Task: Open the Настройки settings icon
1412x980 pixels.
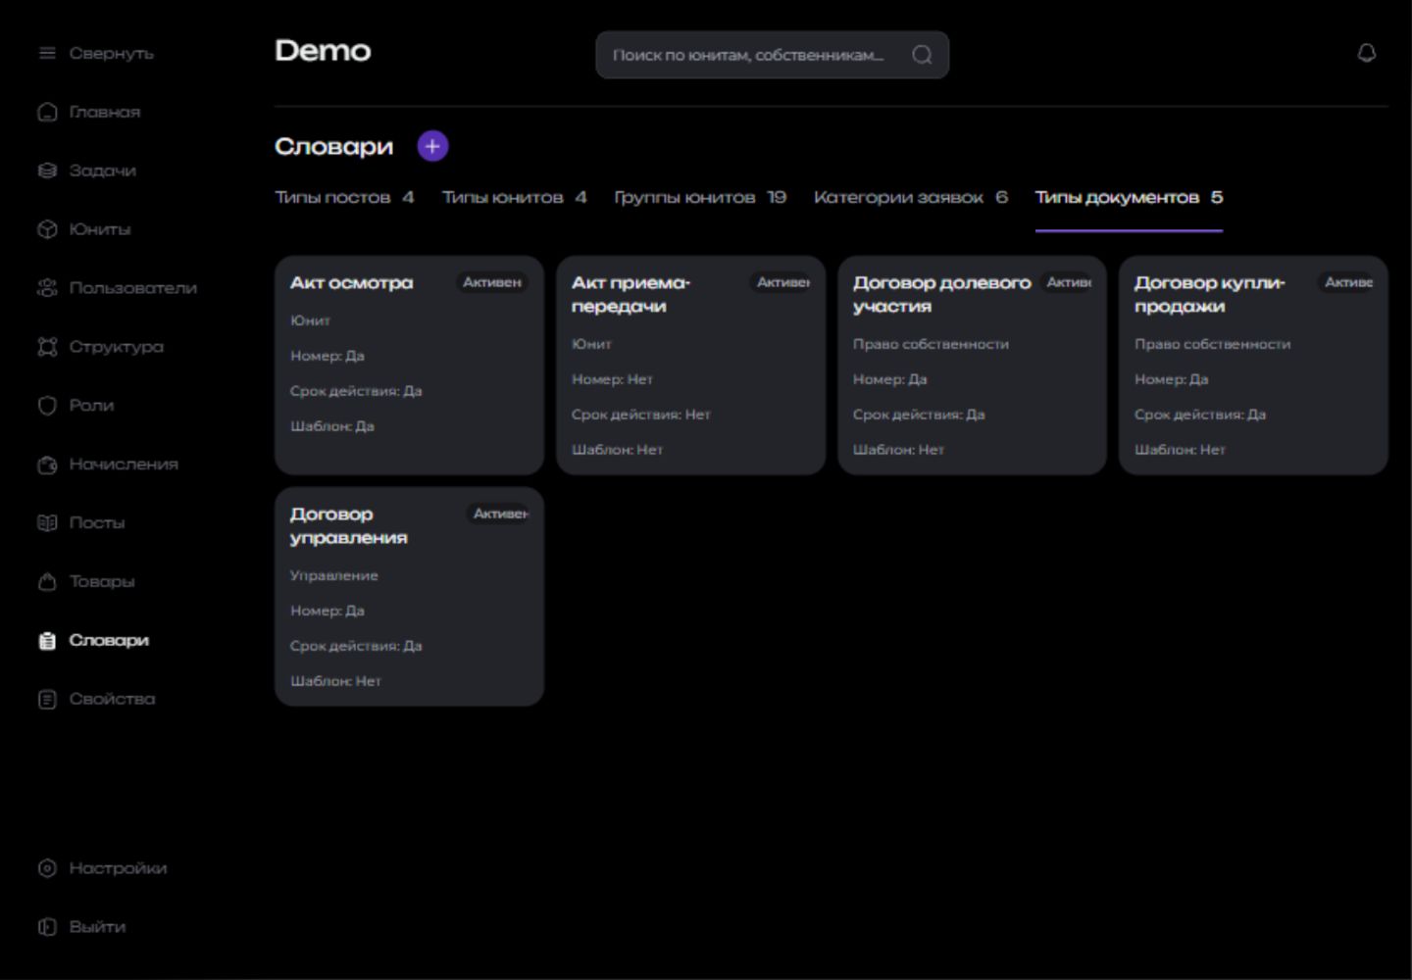Action: (47, 868)
